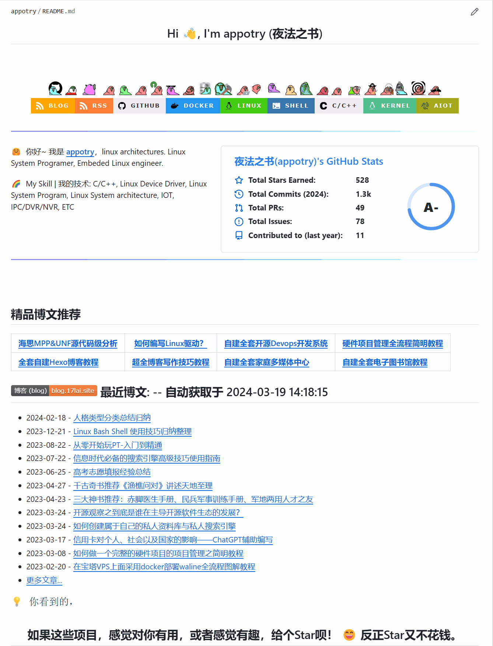493x646 pixels.
Task: Open the orange BLOG badge
Action: point(53,106)
